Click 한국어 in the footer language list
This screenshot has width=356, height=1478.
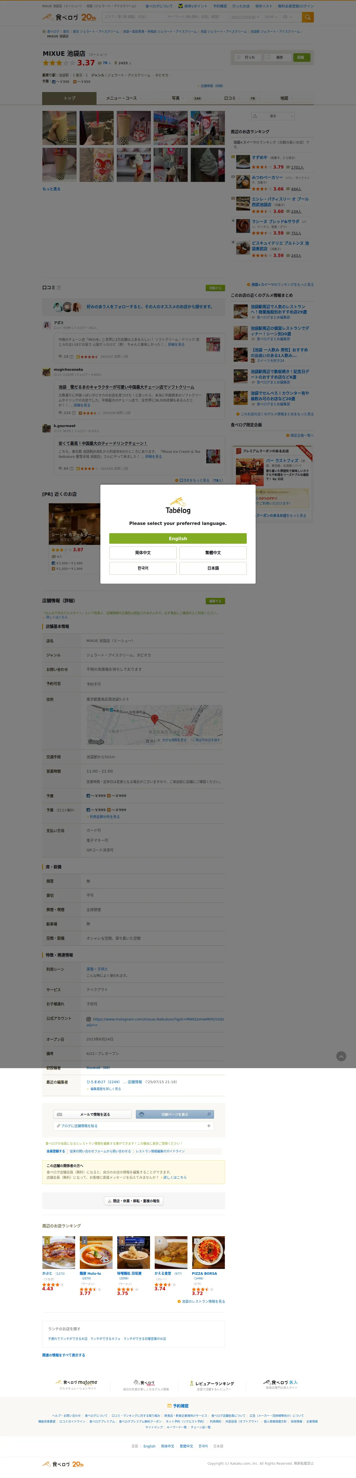[203, 1446]
